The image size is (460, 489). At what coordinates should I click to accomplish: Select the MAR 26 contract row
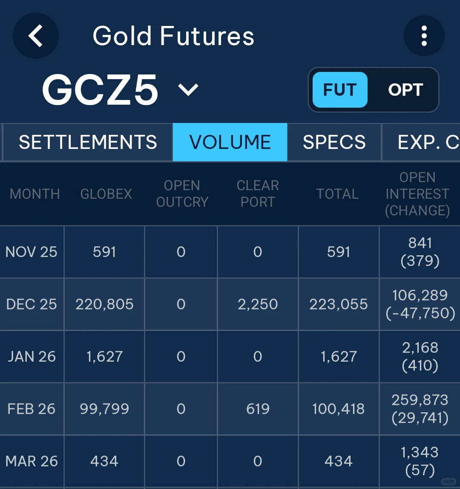(32, 461)
